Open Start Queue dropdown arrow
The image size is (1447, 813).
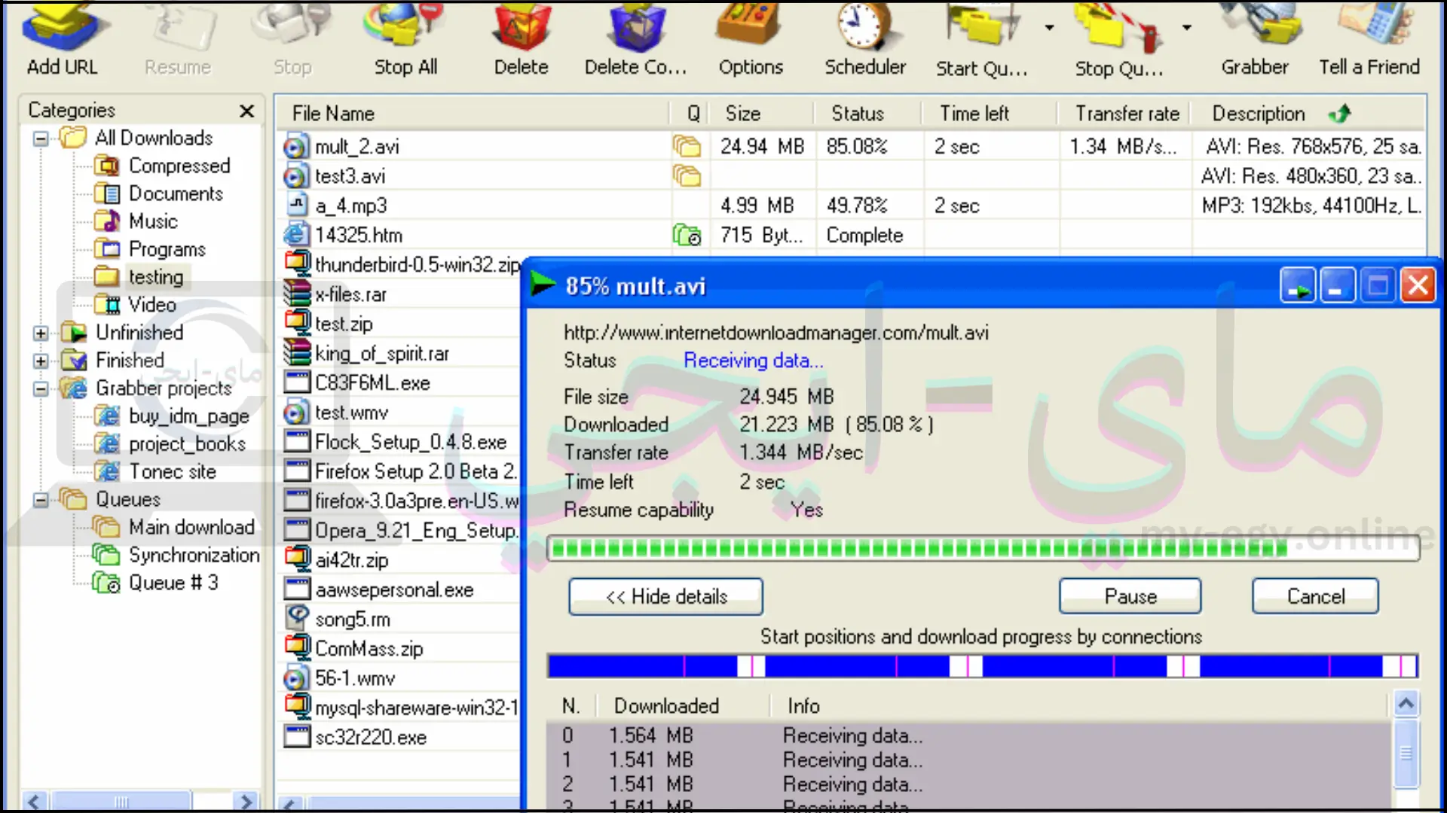[1049, 28]
